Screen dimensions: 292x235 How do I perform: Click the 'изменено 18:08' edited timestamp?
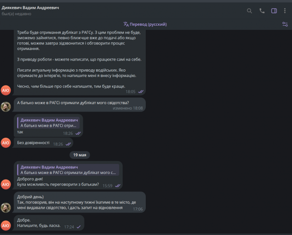[128, 108]
